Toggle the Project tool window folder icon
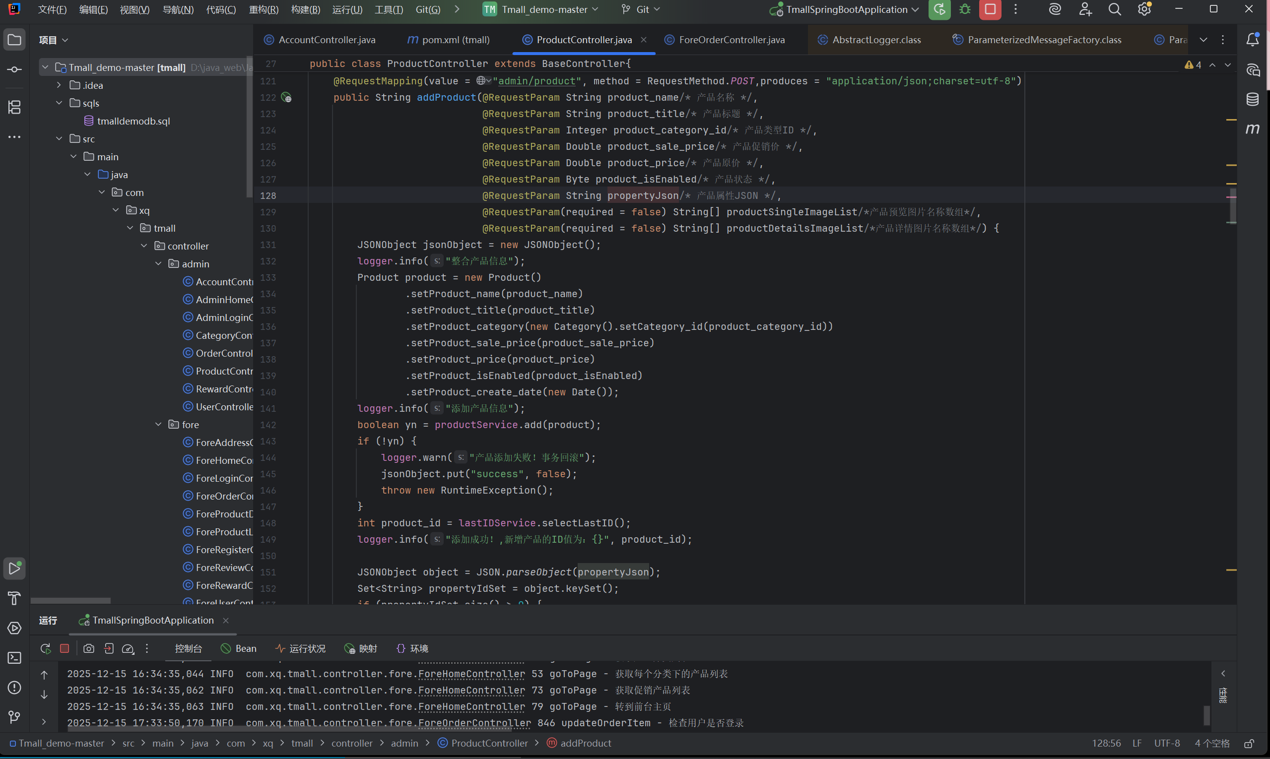 click(x=14, y=40)
